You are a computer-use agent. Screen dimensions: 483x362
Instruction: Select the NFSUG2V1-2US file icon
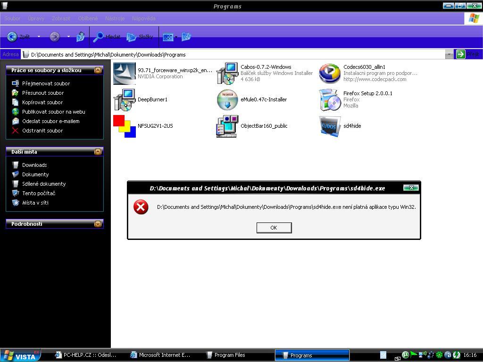(x=125, y=126)
